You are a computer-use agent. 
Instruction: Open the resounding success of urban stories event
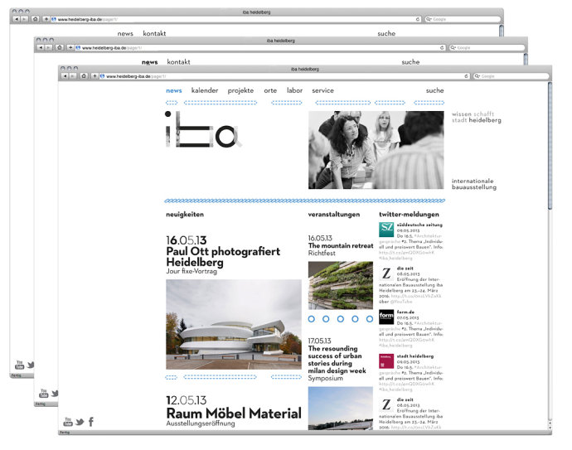point(337,360)
